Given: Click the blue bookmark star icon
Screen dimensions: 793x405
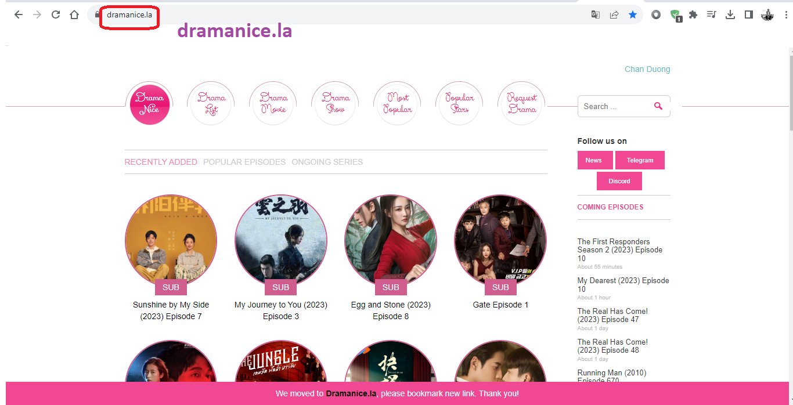Looking at the screenshot, I should (632, 15).
